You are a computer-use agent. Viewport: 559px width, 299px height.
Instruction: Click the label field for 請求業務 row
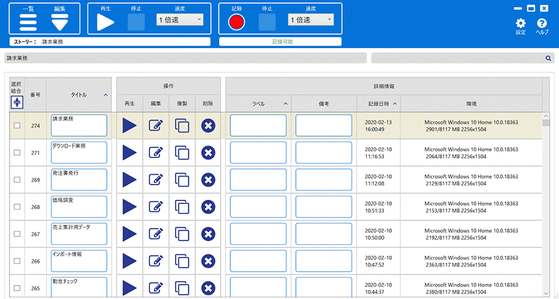(x=258, y=126)
